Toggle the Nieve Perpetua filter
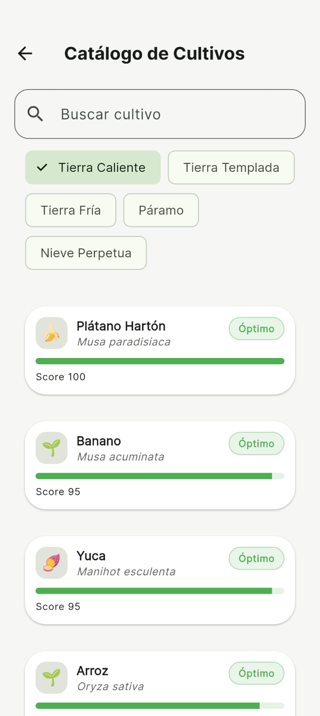This screenshot has height=716, width=320. (86, 253)
